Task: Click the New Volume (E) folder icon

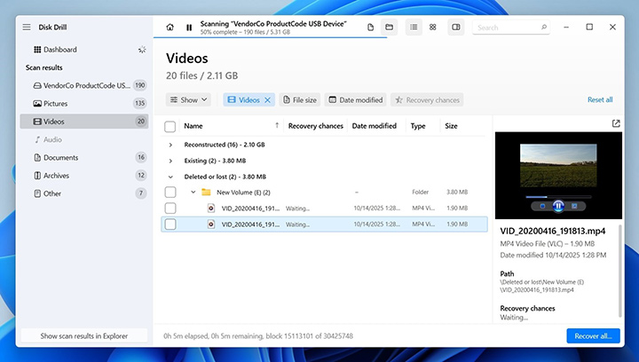Action: click(x=206, y=193)
